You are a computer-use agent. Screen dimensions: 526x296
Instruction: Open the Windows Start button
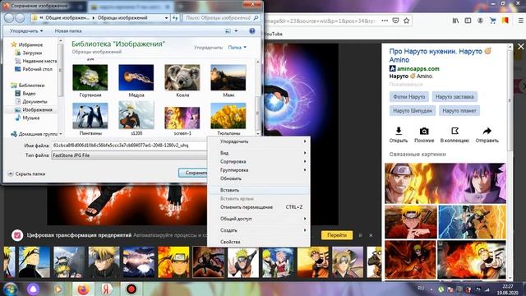pyautogui.click(x=10, y=289)
